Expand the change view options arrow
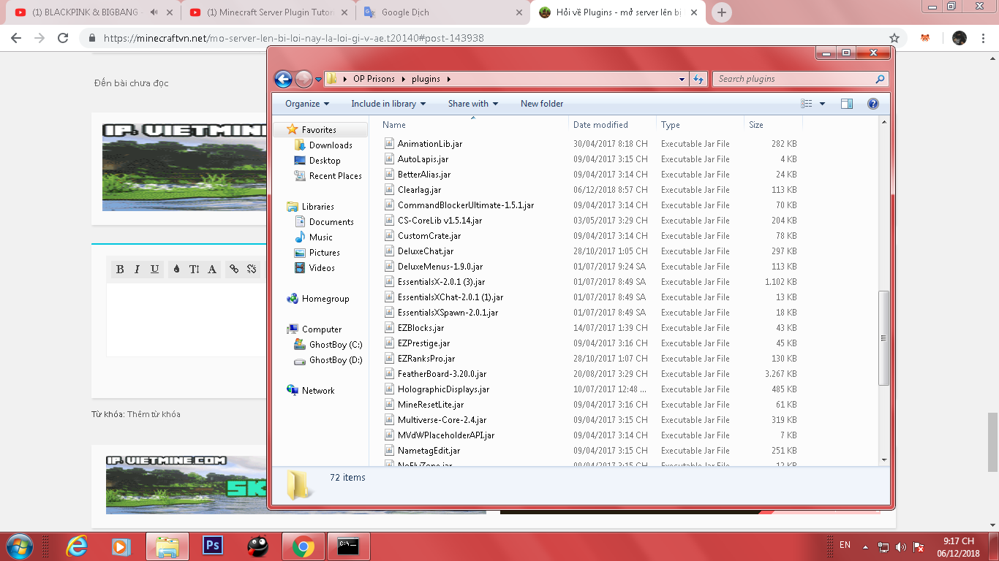Image resolution: width=999 pixels, height=561 pixels. click(822, 104)
